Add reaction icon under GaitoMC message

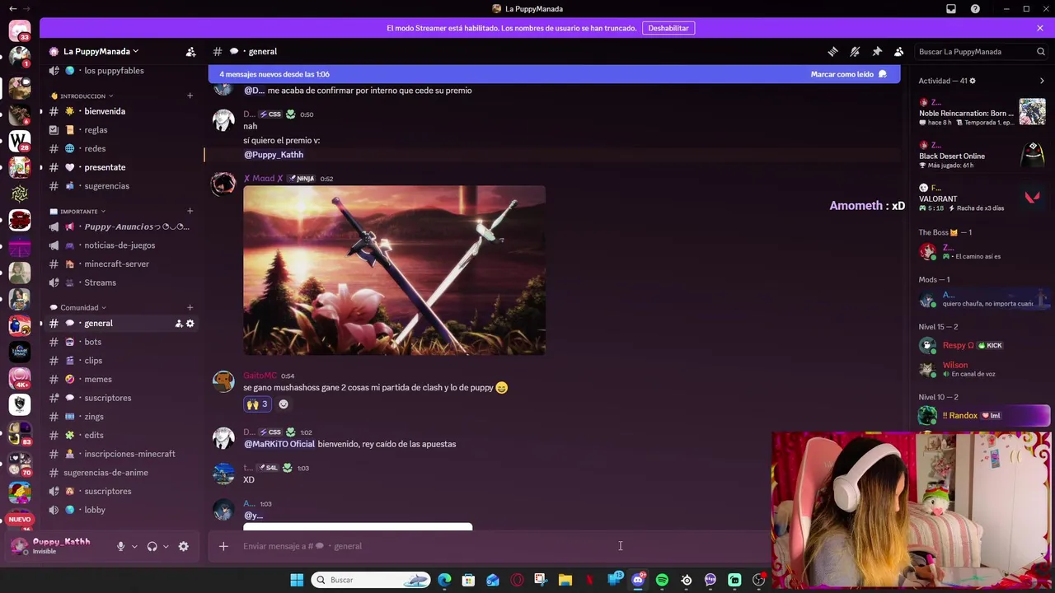tap(284, 404)
